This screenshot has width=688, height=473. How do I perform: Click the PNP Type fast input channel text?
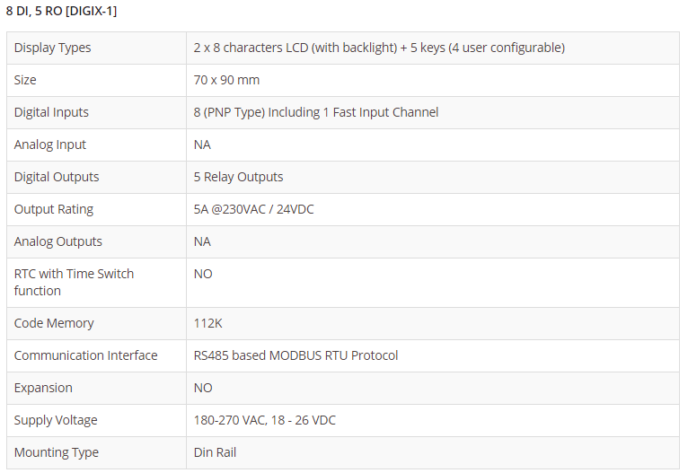[x=316, y=112]
